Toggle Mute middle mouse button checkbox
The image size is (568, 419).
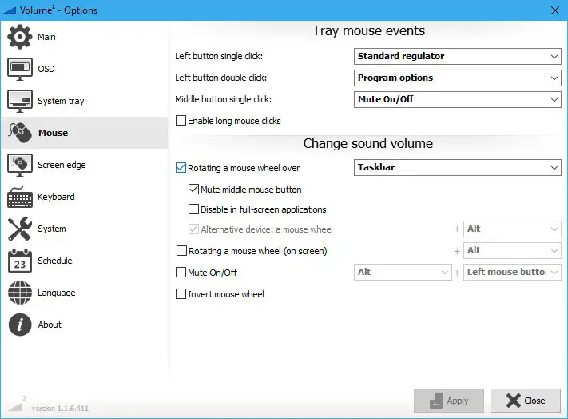coord(193,190)
